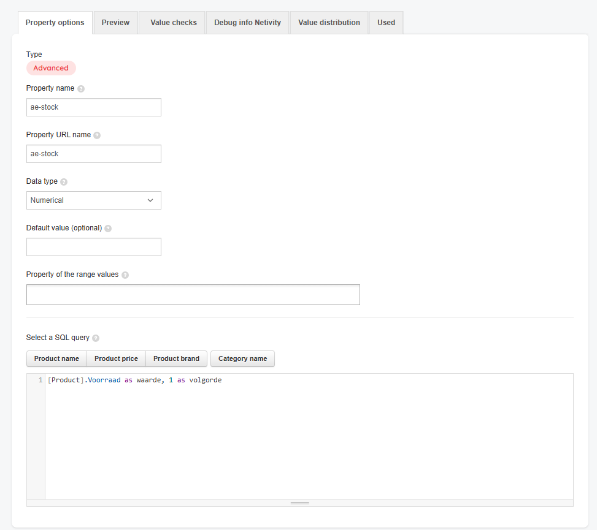Click help icon next to Property name
Screen dimensions: 597x530
81,89
